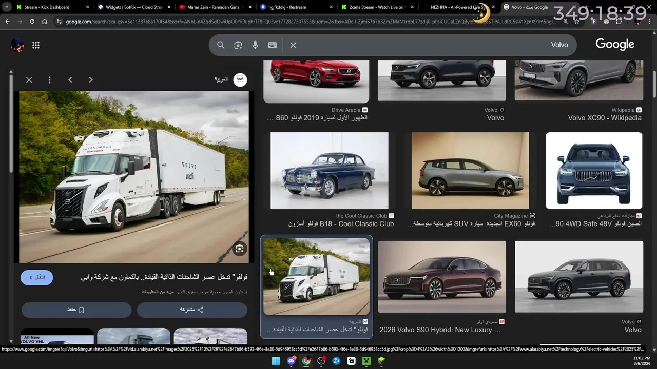Click the Share (مشاركة) button
The height and width of the screenshot is (369, 657).
192,310
